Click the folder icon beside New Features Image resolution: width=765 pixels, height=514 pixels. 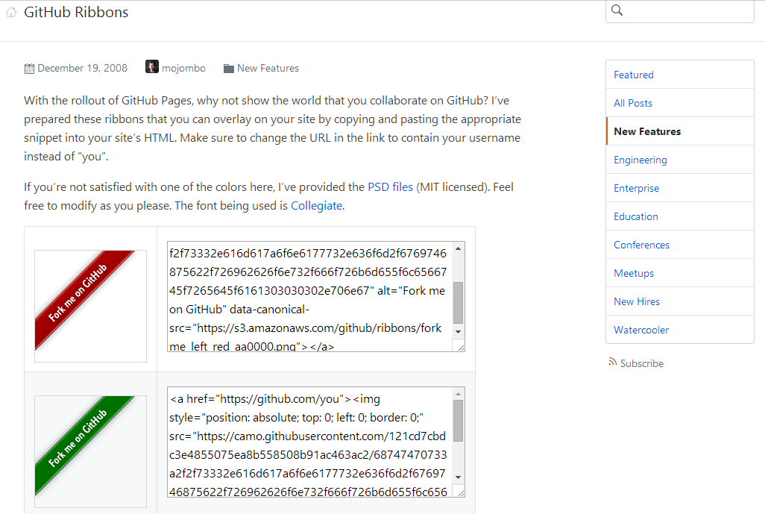[x=228, y=69]
